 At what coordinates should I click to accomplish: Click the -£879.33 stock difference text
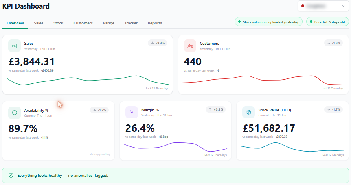[x=281, y=137]
